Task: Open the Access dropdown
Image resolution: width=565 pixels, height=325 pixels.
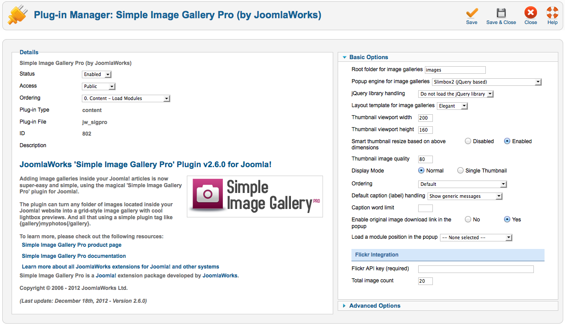Action: [99, 87]
